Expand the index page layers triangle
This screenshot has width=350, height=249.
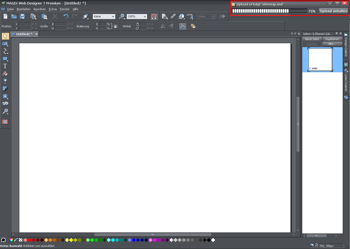[x=305, y=60]
